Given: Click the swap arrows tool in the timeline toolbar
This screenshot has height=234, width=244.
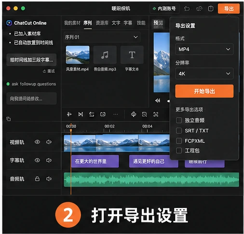Looking at the screenshot, I should tap(92, 114).
